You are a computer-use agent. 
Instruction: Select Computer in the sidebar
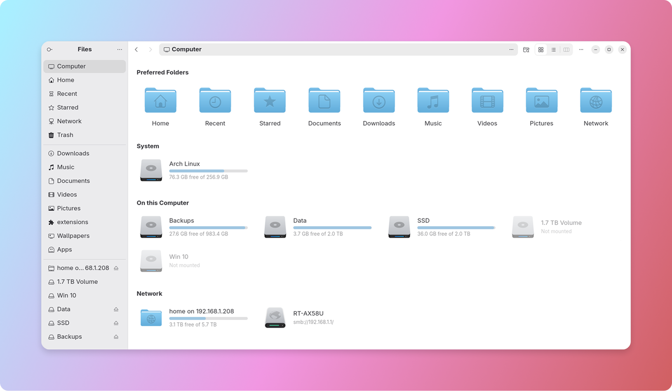[x=85, y=66]
